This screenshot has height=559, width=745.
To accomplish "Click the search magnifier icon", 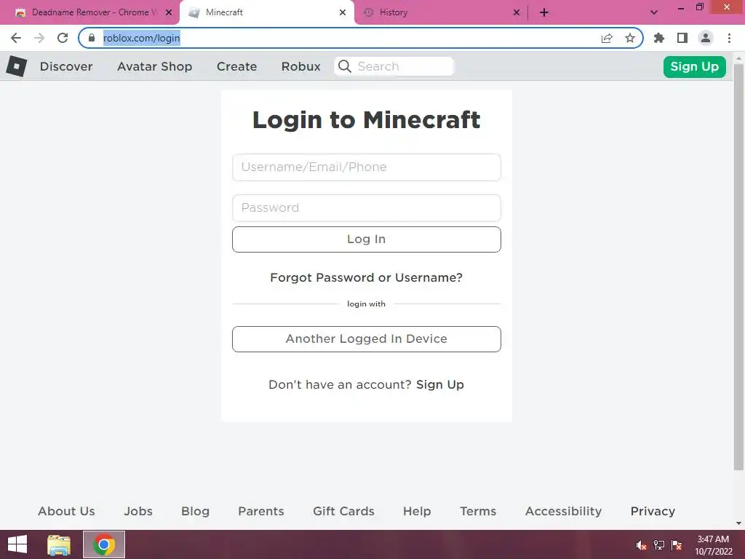I will point(345,66).
